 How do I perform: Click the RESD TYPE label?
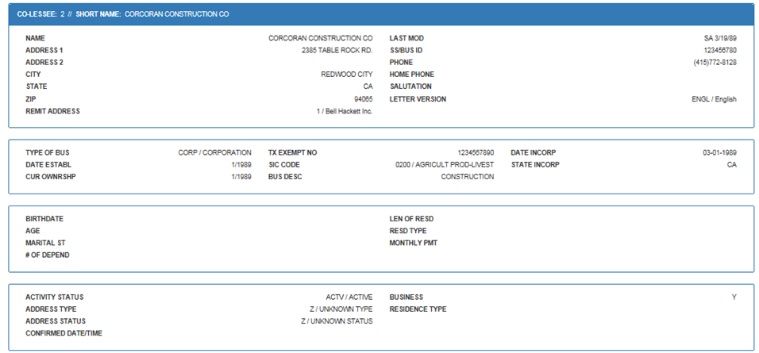click(408, 231)
